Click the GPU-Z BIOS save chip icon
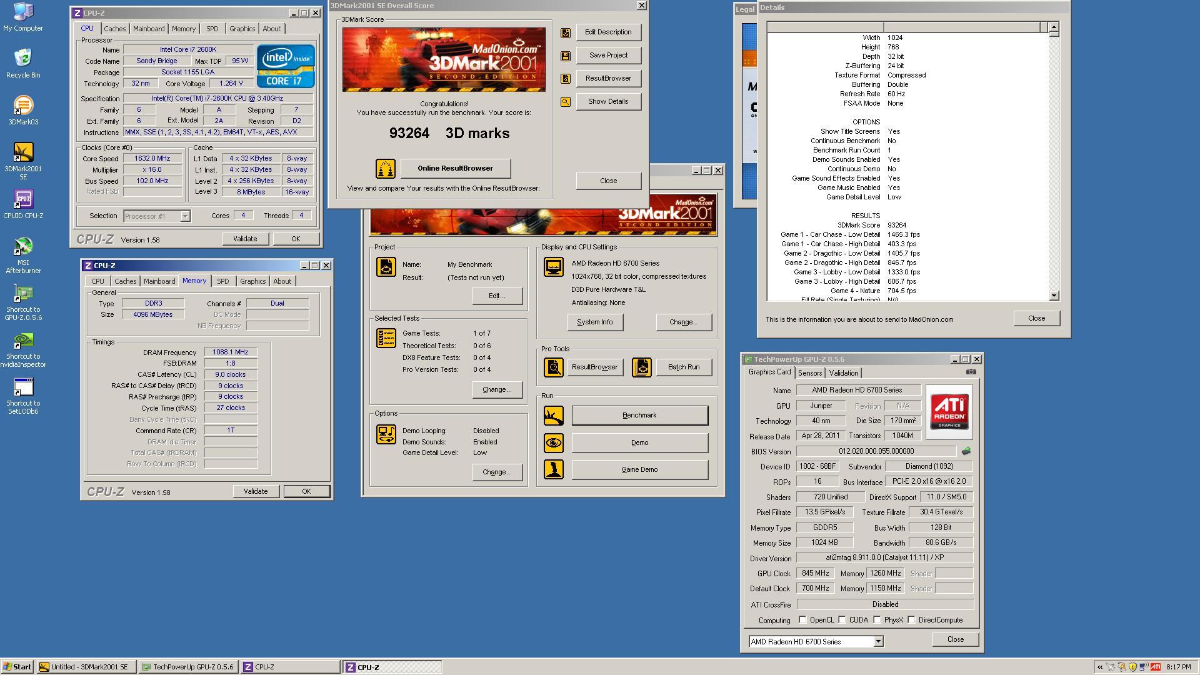 click(x=966, y=451)
